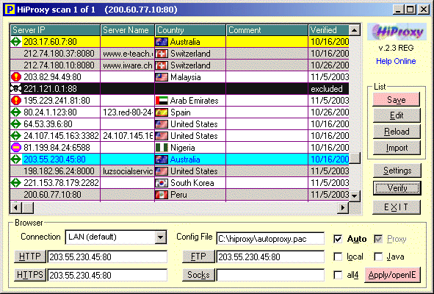Enable the all4 checkbox
This screenshot has width=434, height=294.
[x=338, y=275]
